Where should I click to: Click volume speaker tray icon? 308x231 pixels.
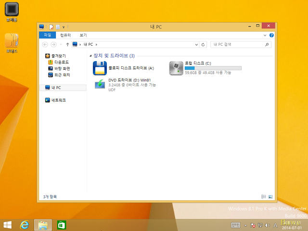pyautogui.click(x=268, y=225)
